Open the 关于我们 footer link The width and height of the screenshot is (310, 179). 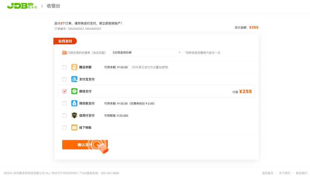[285, 173]
